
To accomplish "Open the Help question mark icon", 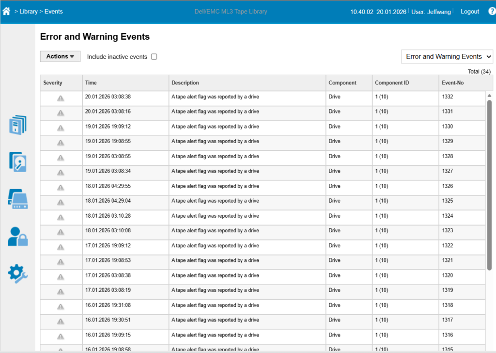I will click(x=492, y=11).
